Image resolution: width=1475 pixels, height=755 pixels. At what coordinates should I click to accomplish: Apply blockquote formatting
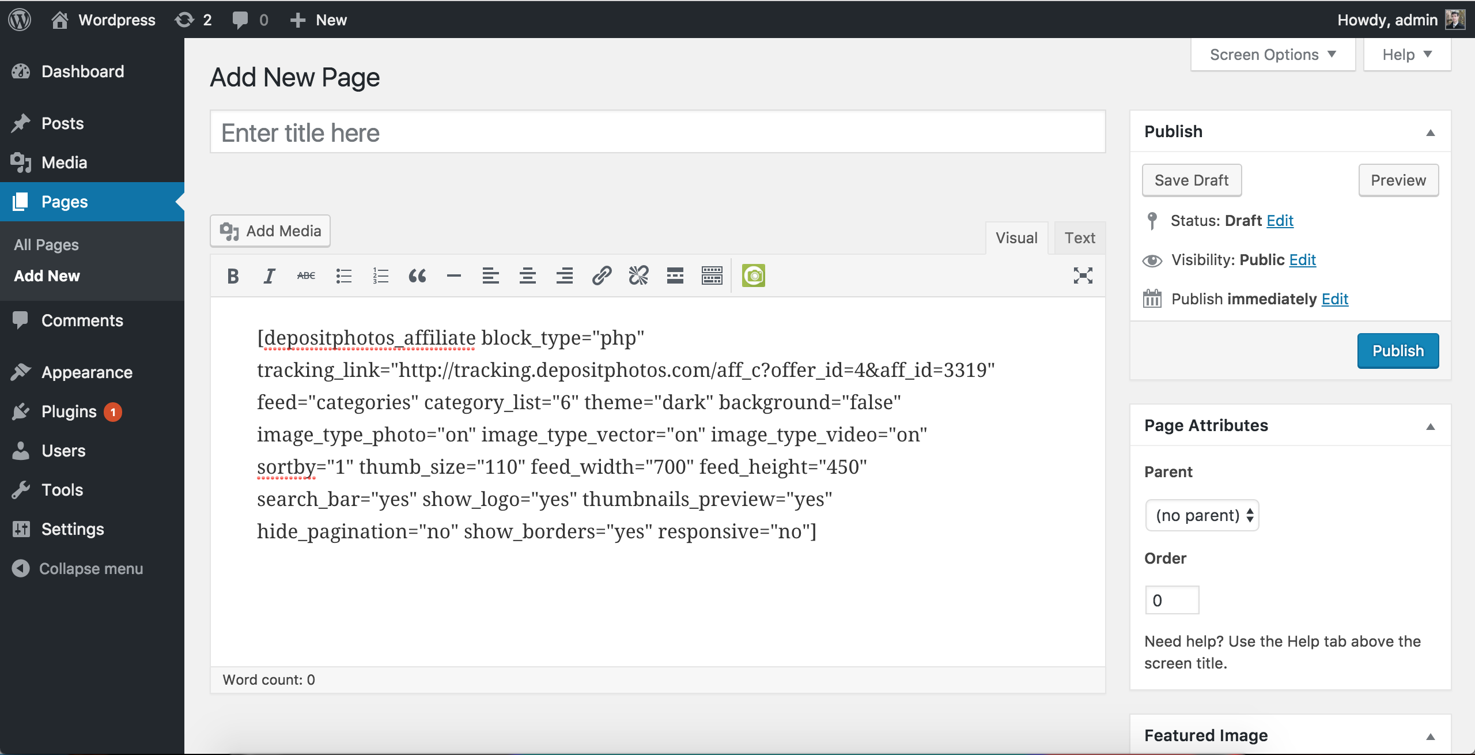click(x=417, y=276)
